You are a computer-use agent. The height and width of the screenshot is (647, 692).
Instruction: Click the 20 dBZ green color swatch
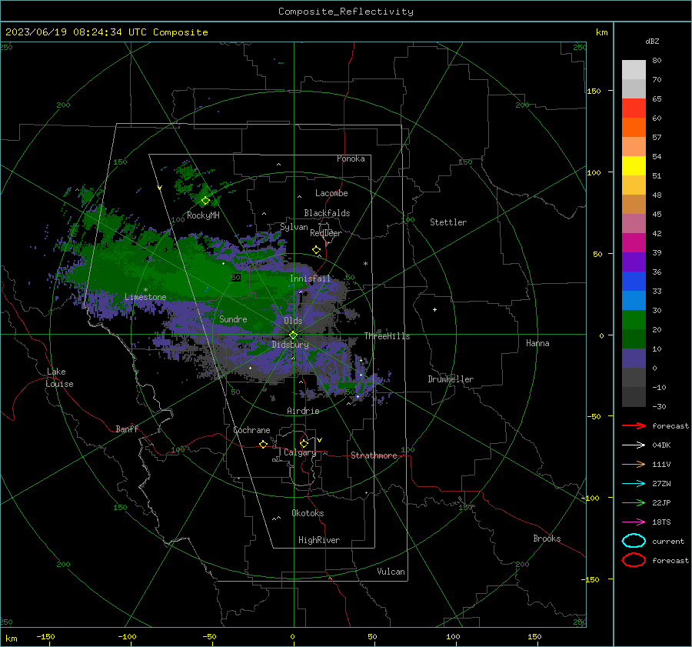[x=634, y=339]
